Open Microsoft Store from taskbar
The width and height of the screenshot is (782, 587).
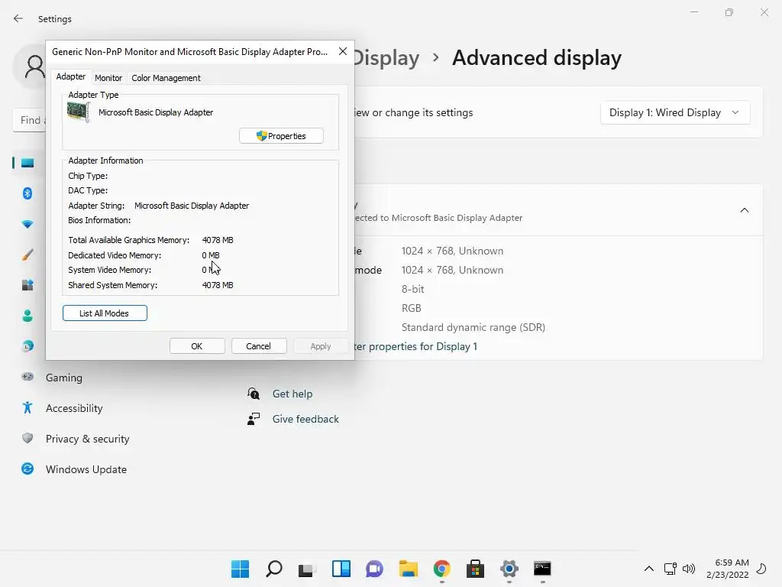click(475, 569)
